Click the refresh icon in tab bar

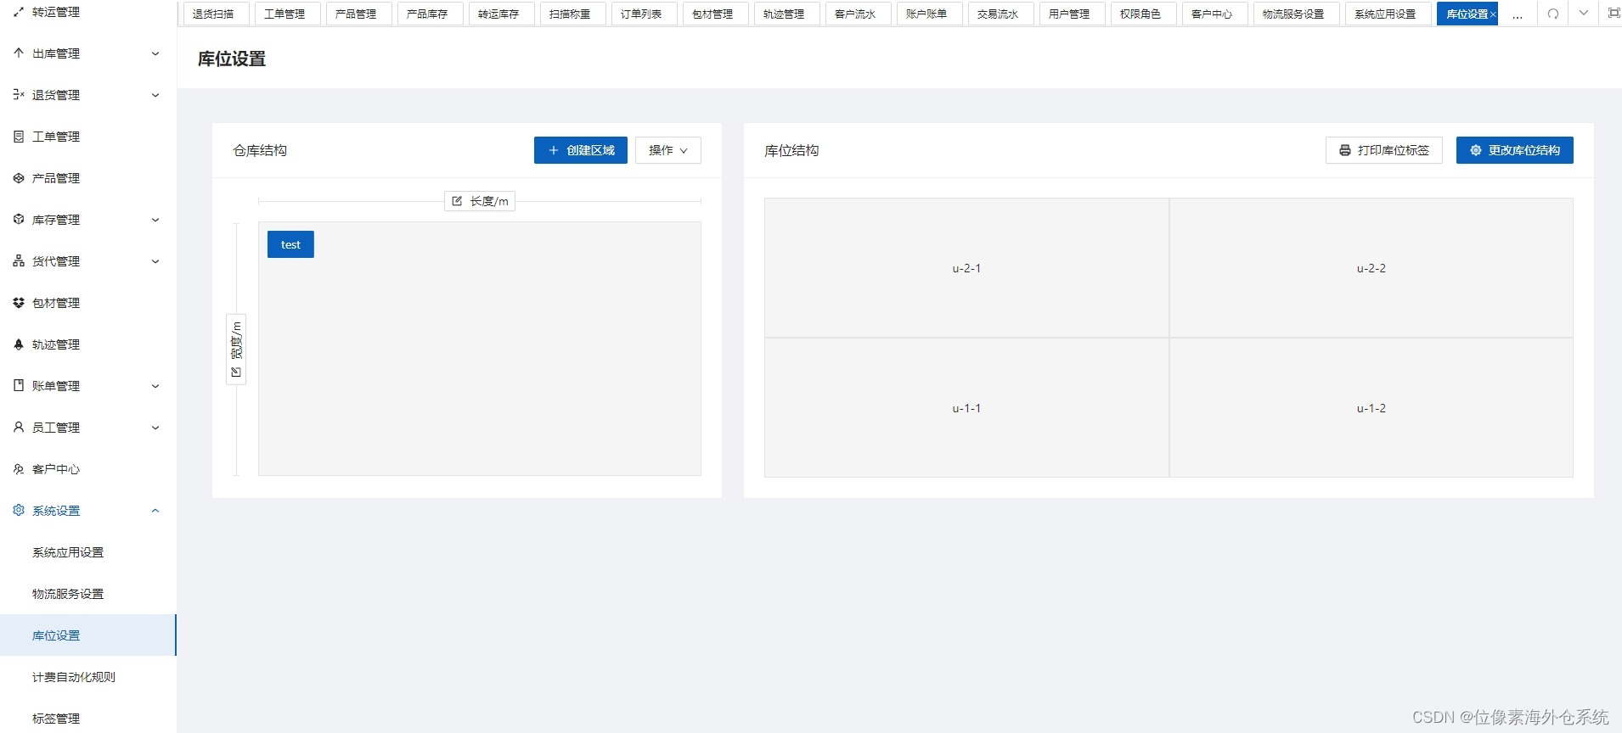point(1553,14)
